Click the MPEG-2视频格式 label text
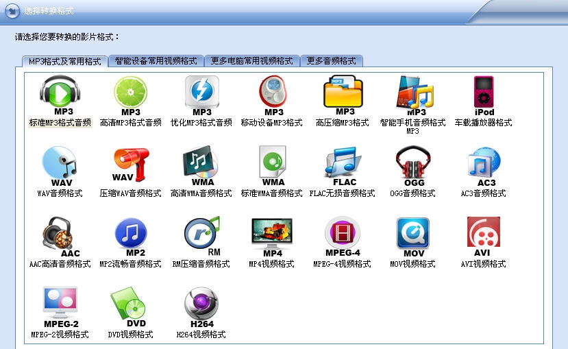568x349 pixels. pyautogui.click(x=60, y=335)
